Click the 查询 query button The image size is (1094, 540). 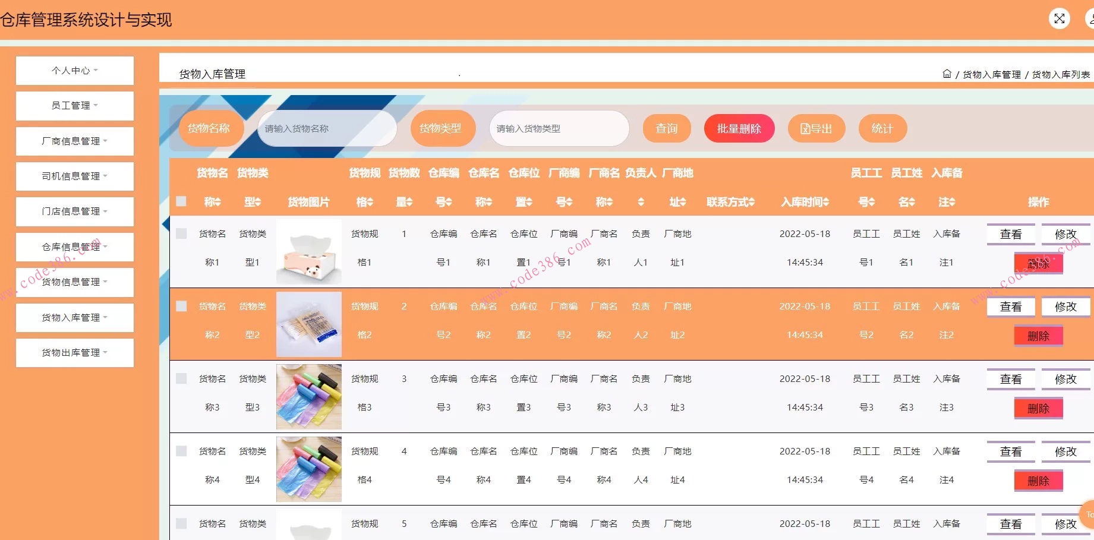(666, 128)
